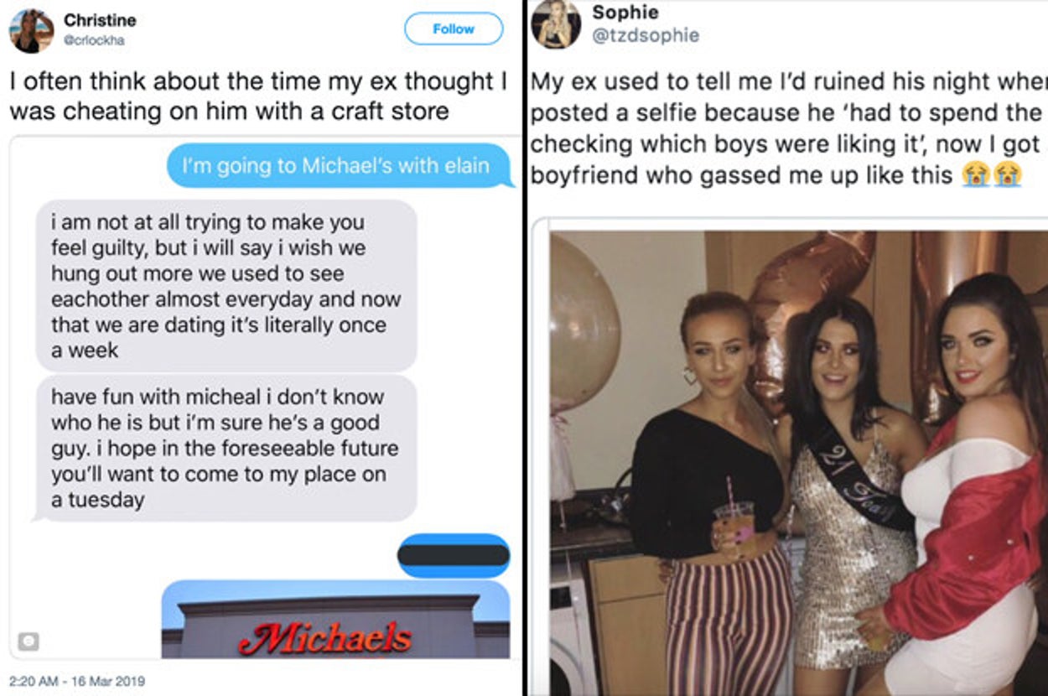Click the Christine display name
This screenshot has width=1048, height=696.
click(x=100, y=20)
